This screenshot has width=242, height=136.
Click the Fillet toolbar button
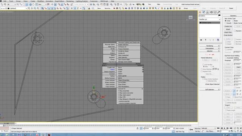tap(158, 5)
